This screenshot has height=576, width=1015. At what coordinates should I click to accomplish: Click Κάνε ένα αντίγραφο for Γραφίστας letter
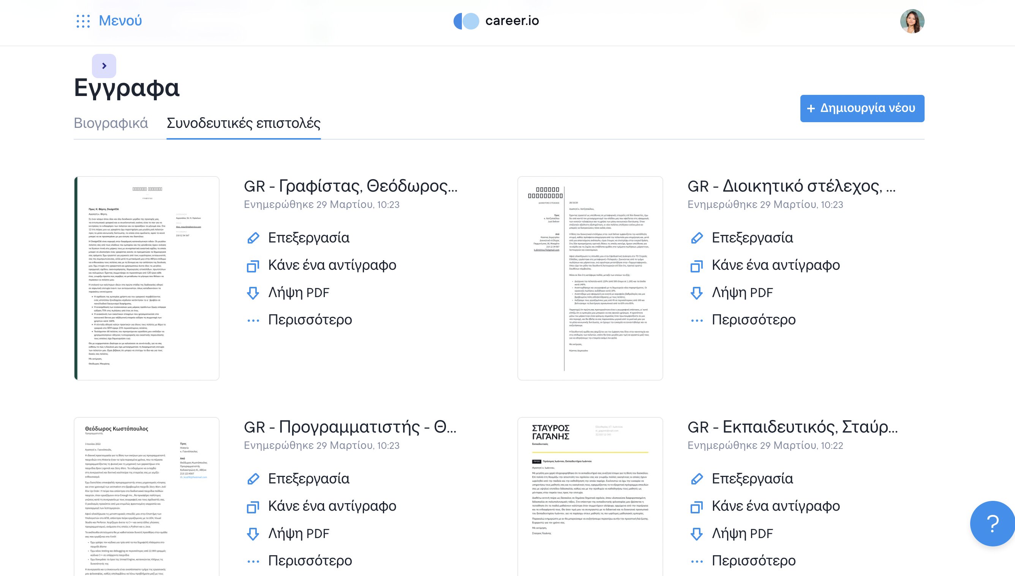(x=332, y=265)
